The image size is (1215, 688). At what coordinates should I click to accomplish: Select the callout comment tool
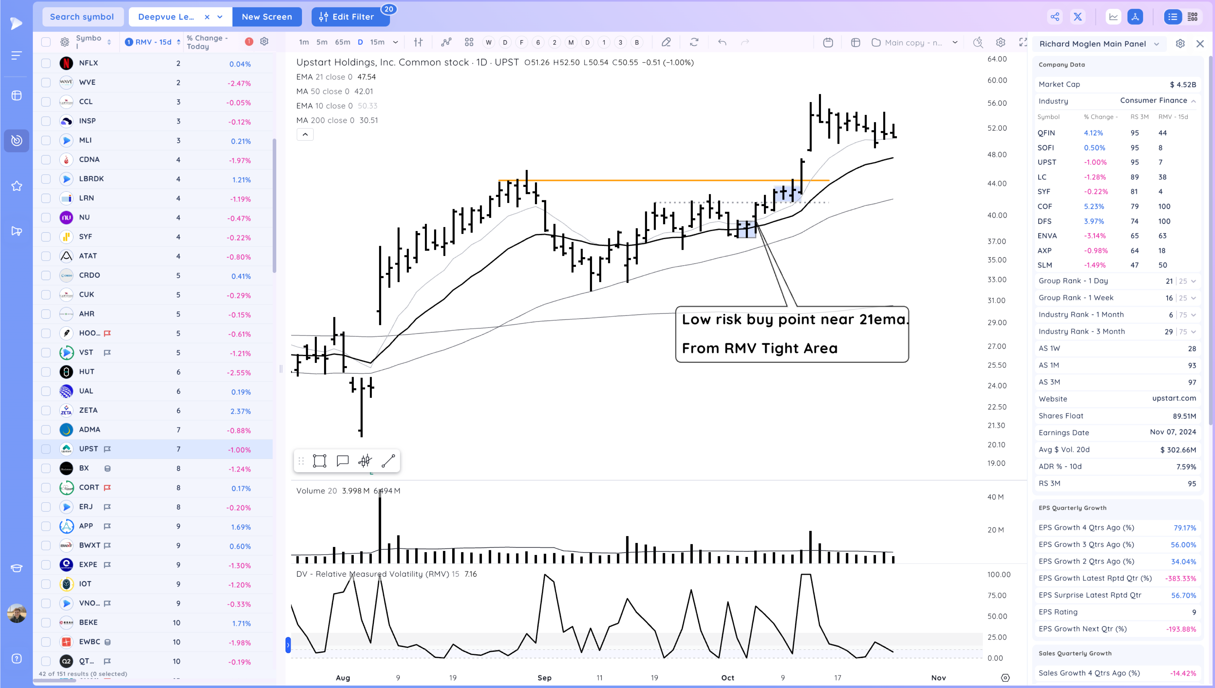[342, 461]
